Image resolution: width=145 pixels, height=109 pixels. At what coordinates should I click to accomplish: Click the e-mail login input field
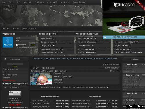26,38
